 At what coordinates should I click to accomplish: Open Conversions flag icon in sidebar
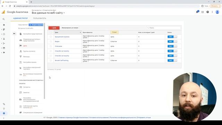tap(4, 52)
